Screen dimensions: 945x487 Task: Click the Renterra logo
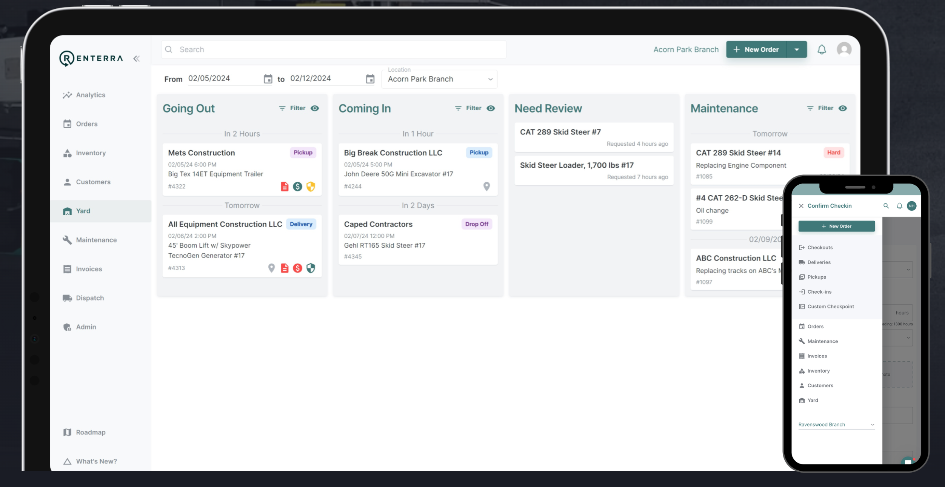point(91,58)
